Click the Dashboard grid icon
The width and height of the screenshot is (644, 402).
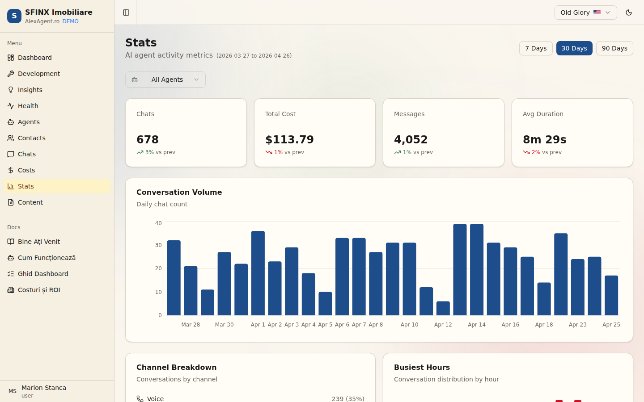[11, 58]
